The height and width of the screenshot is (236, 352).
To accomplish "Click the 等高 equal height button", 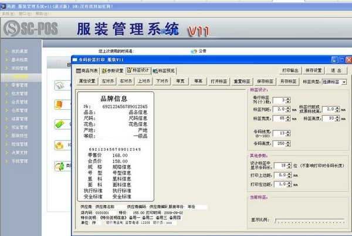I will pyautogui.click(x=198, y=81).
